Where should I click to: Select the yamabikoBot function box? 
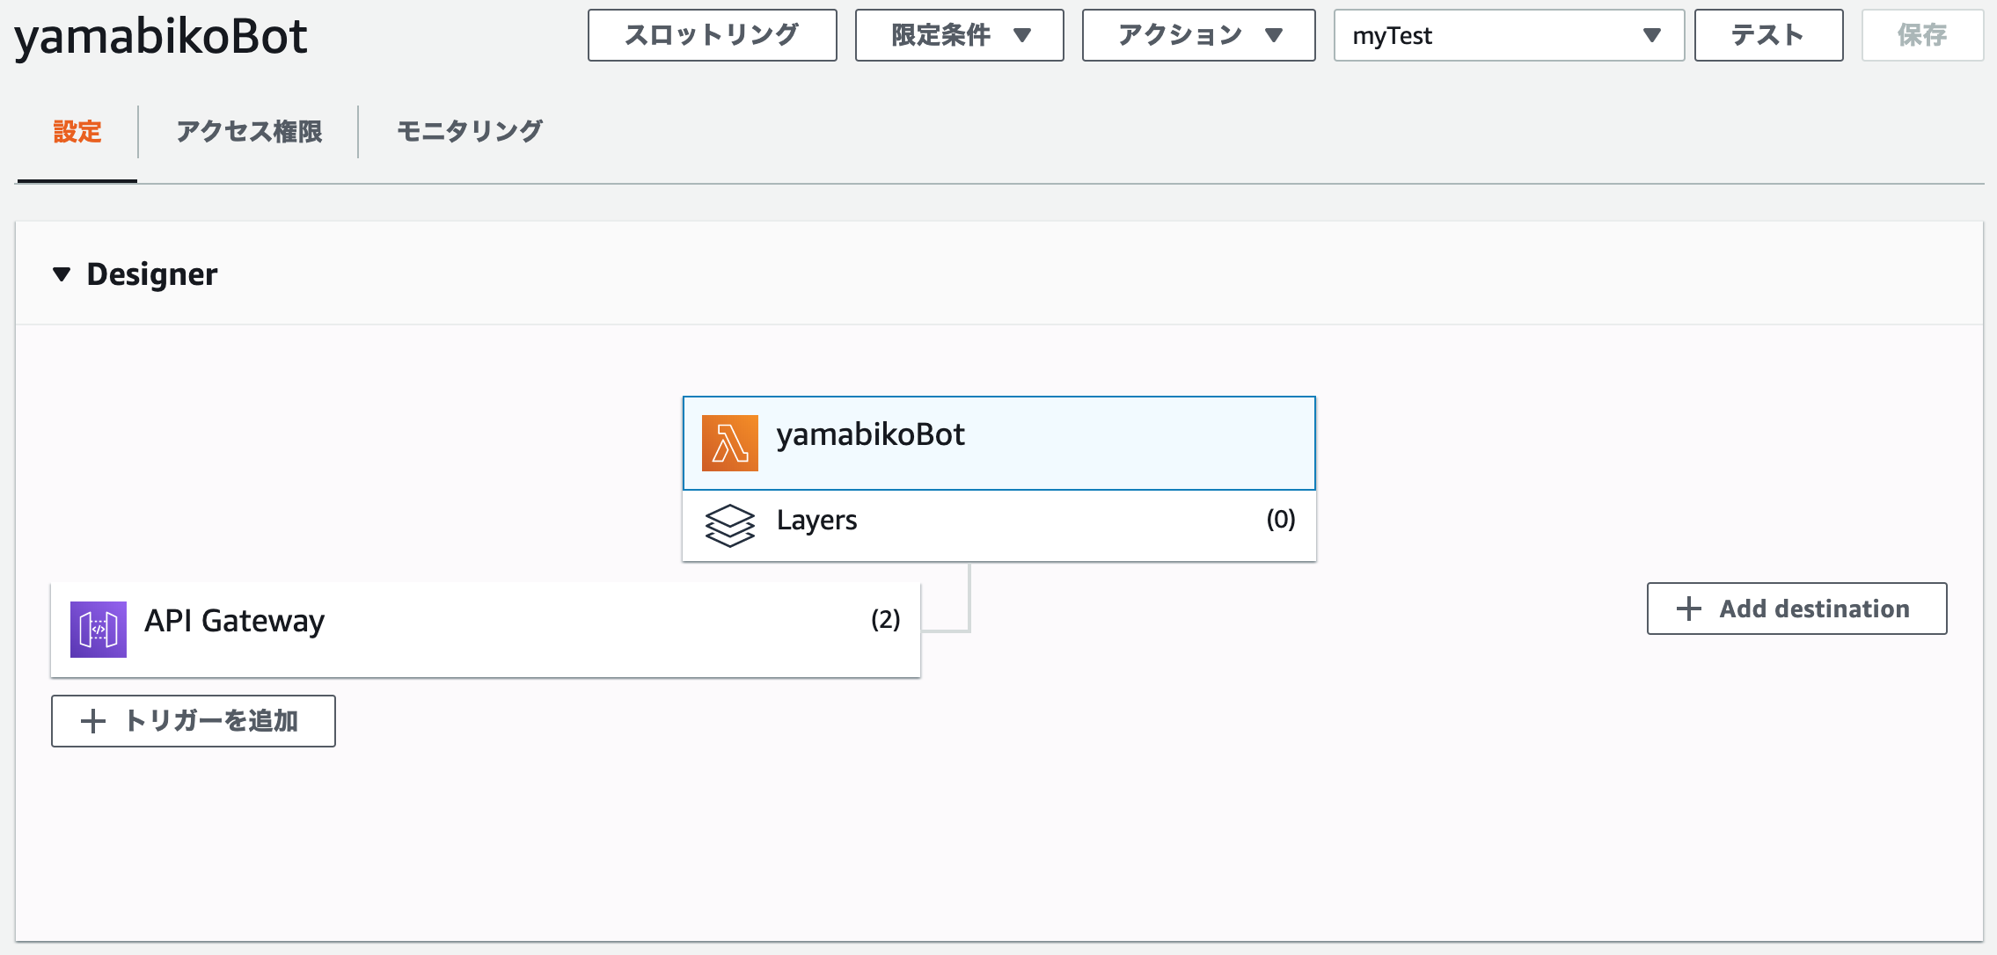pos(999,443)
